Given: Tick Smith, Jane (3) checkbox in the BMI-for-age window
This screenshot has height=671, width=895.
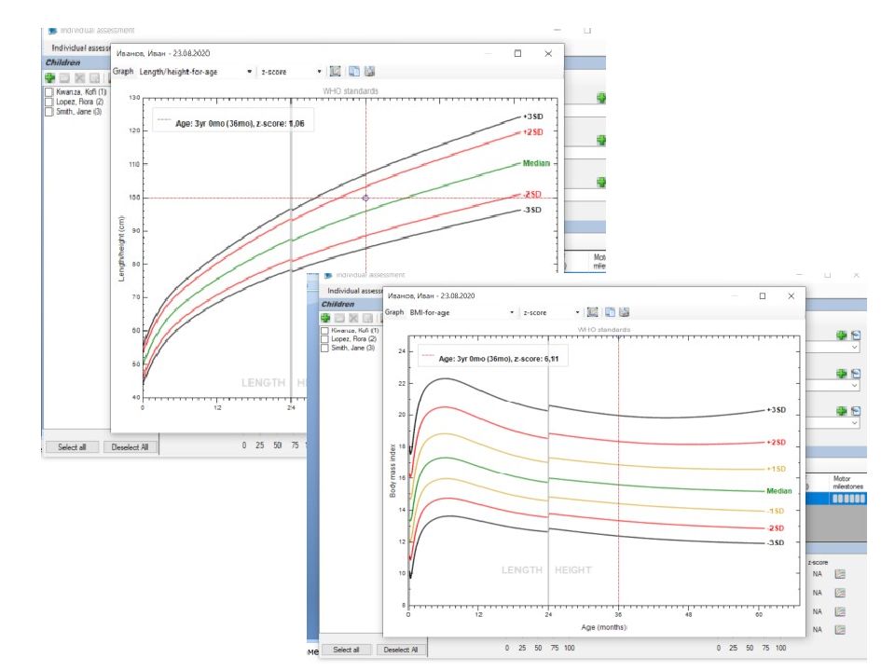Looking at the screenshot, I should click(324, 348).
